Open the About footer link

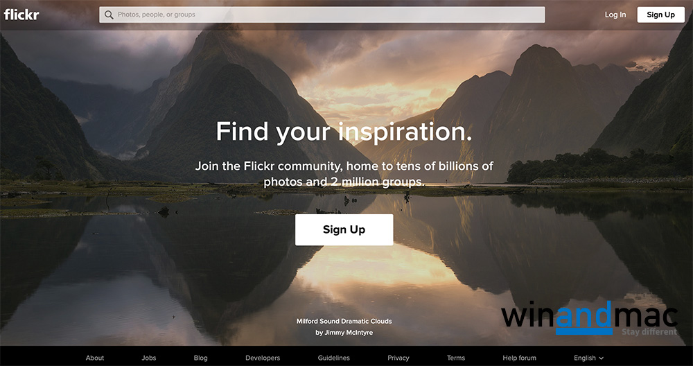[94, 358]
